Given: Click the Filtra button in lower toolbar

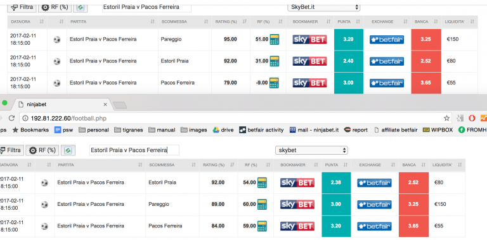Looking at the screenshot, I should (x=11, y=150).
